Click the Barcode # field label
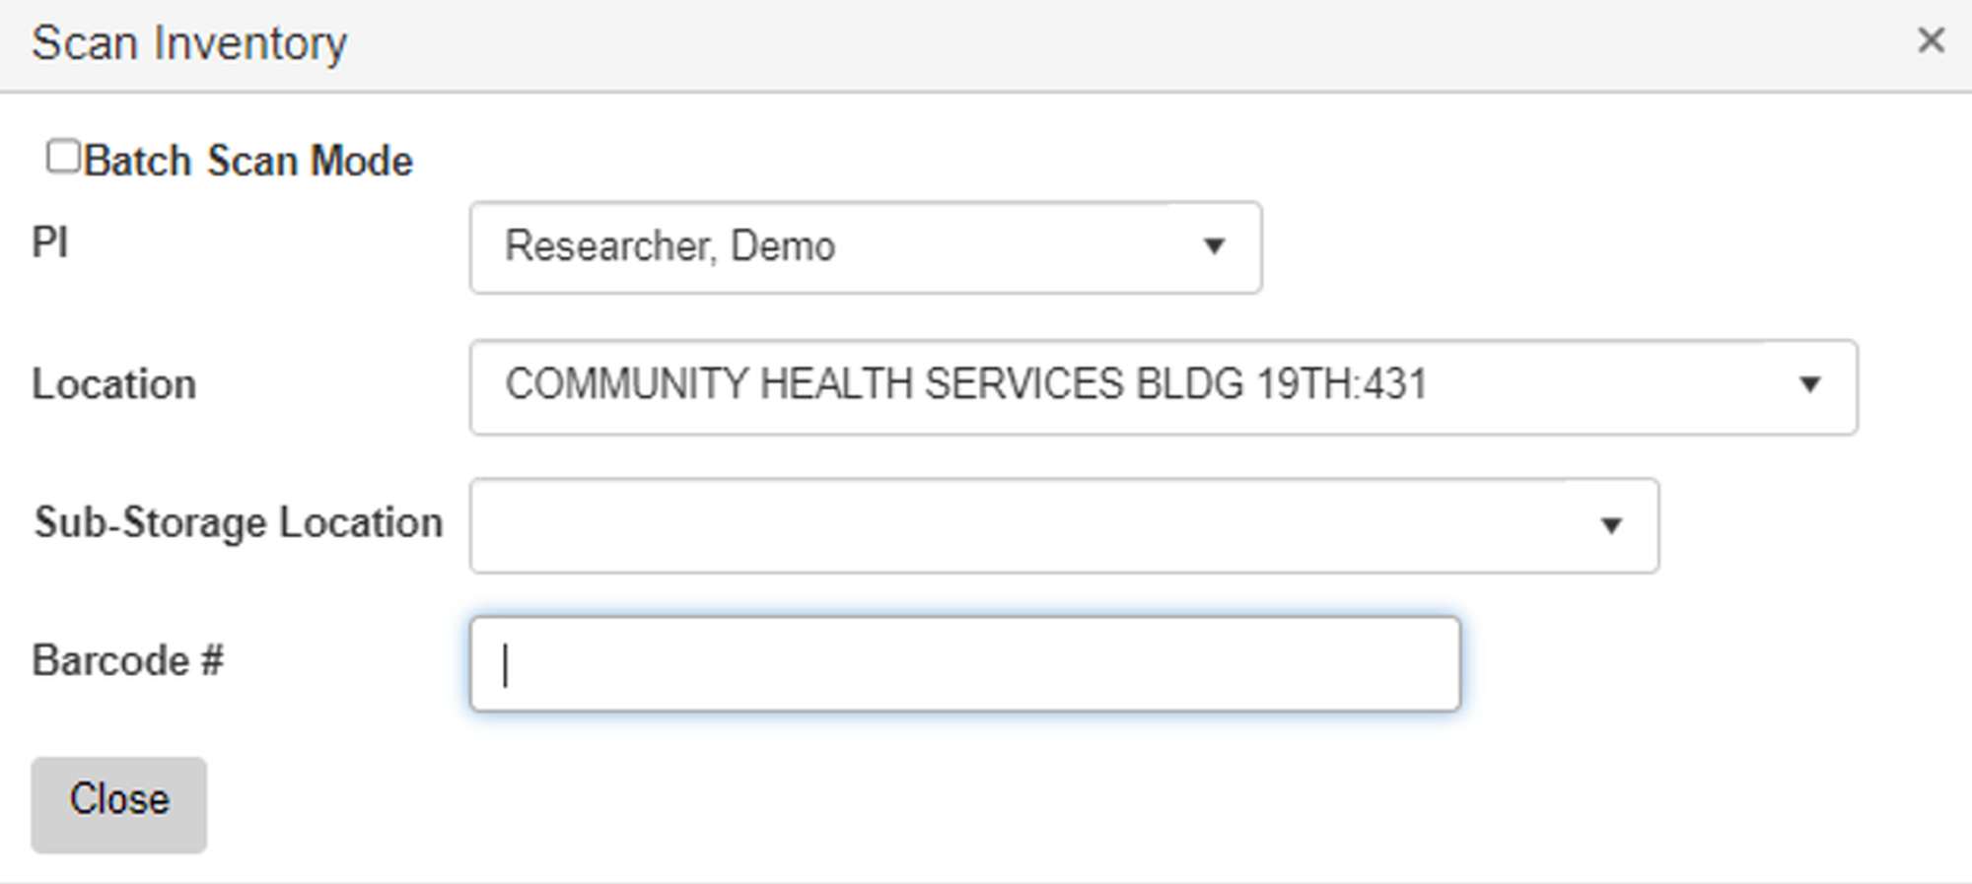 (x=128, y=660)
